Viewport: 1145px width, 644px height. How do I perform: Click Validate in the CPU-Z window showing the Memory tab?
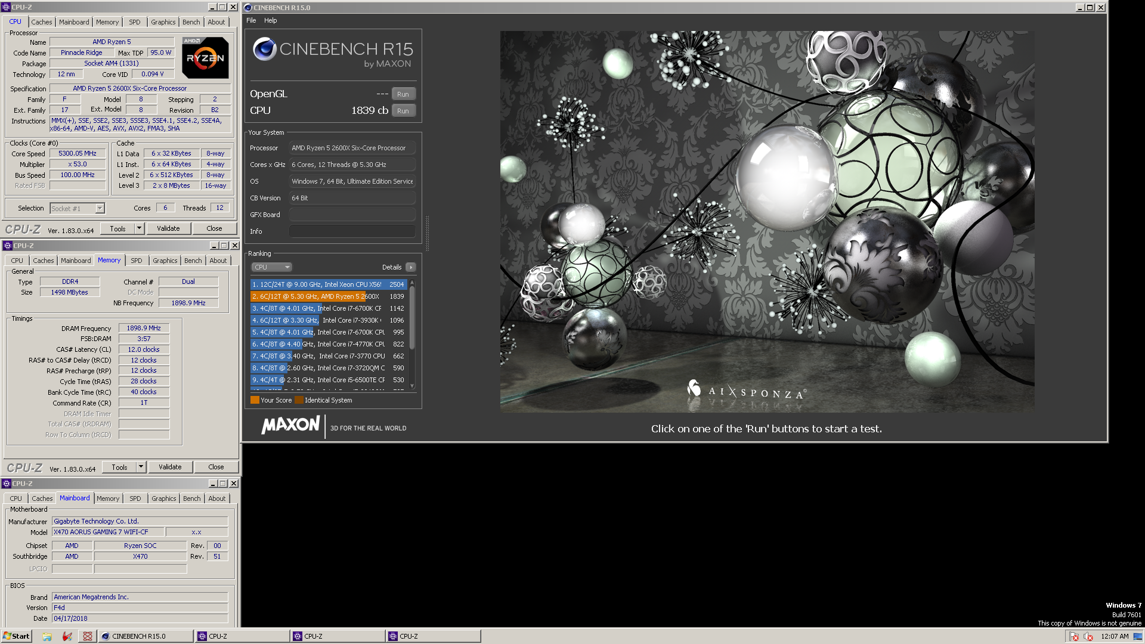click(170, 467)
